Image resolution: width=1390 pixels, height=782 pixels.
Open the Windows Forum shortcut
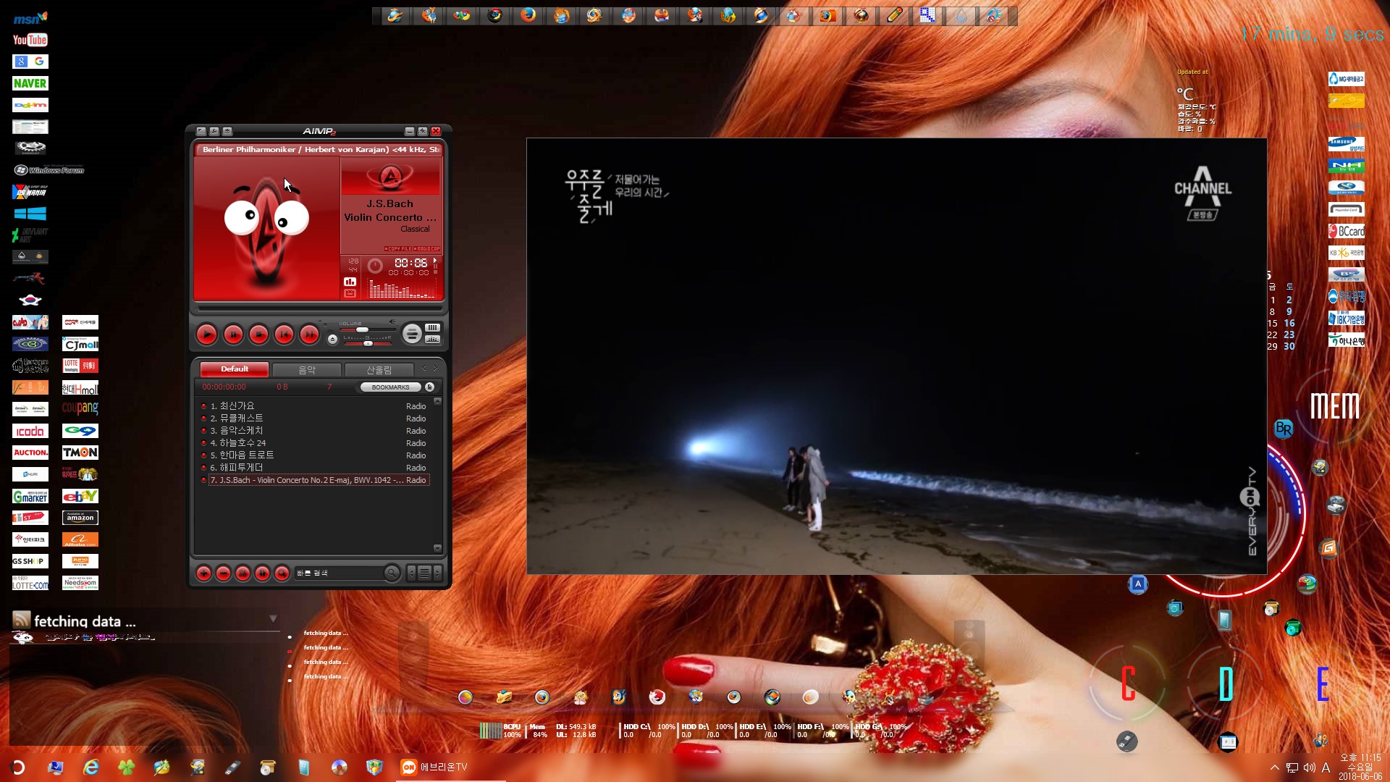(49, 170)
